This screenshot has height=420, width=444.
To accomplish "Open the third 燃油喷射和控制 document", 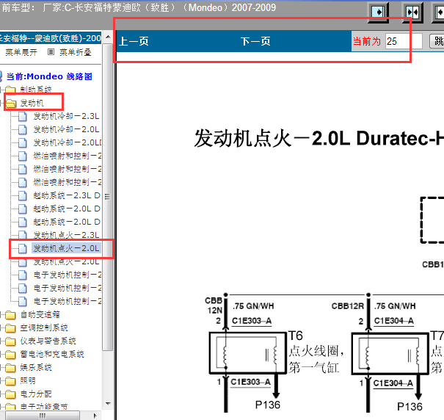I will tap(67, 182).
